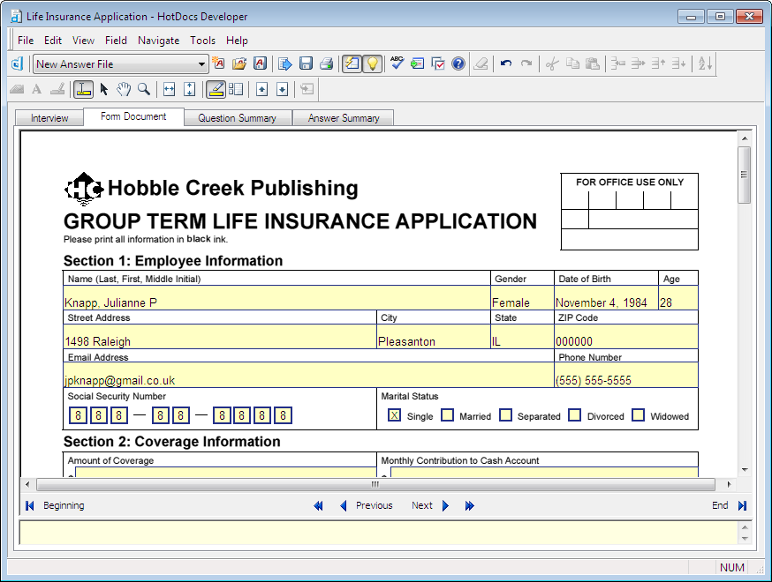The height and width of the screenshot is (582, 772).
Task: Click the End navigation button
Action: (730, 505)
